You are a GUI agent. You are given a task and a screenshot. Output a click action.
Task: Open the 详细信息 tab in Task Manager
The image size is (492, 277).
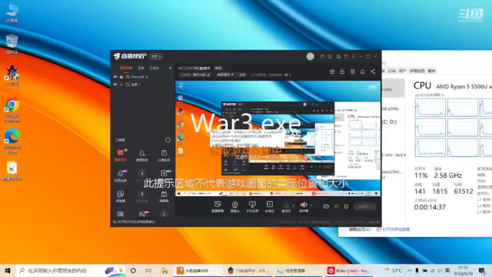pyautogui.click(x=417, y=71)
